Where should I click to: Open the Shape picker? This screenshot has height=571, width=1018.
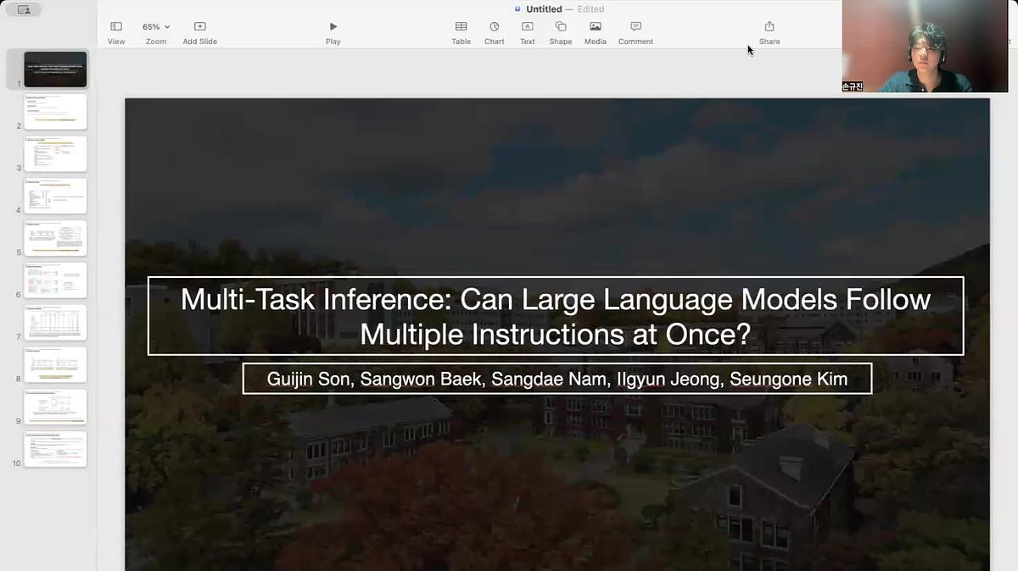coord(561,27)
